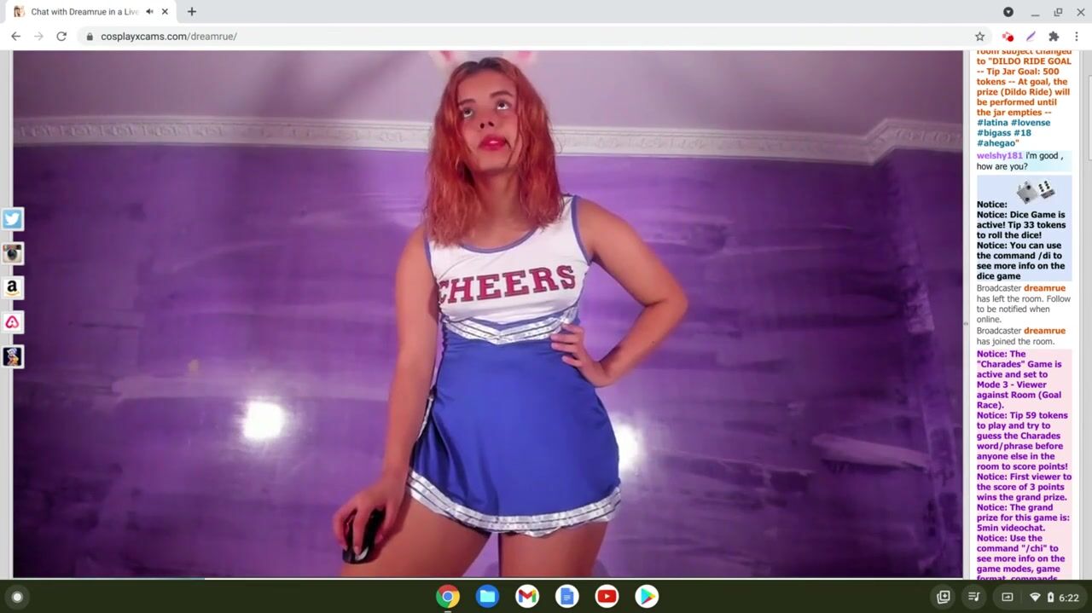Screen dimensions: 1092x613
Task: Click the Twitter icon on left sidebar
Action: 12,219
